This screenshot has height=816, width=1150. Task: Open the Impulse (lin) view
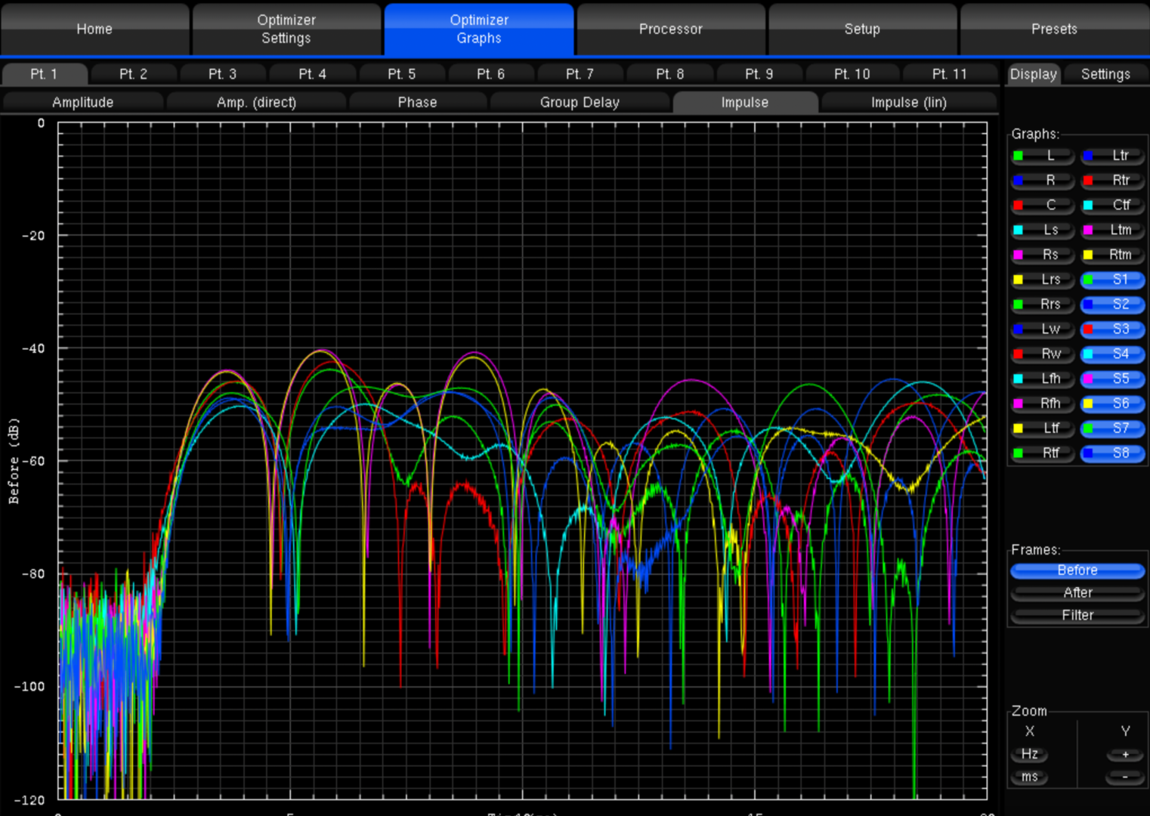click(x=908, y=102)
